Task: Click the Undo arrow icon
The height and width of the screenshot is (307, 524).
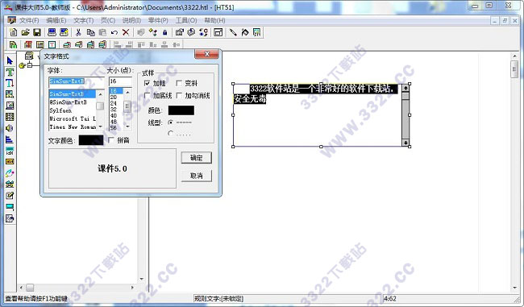Action: pyautogui.click(x=114, y=32)
